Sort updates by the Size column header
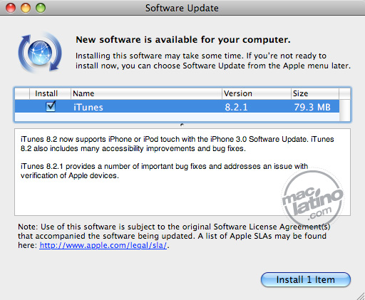The height and width of the screenshot is (300, 365). [315, 93]
